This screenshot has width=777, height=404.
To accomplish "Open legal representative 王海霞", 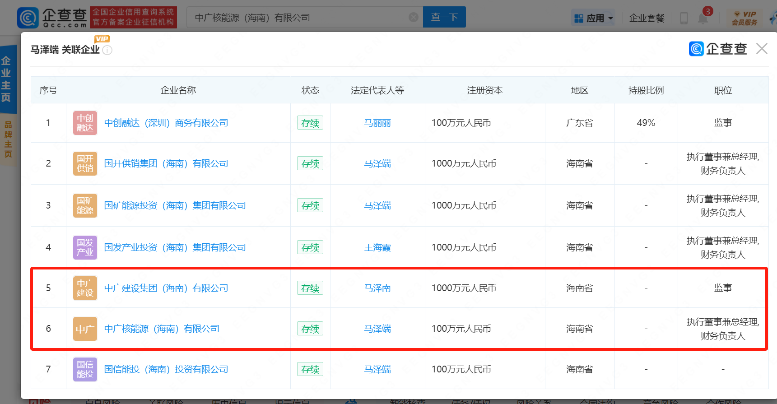I will [377, 247].
